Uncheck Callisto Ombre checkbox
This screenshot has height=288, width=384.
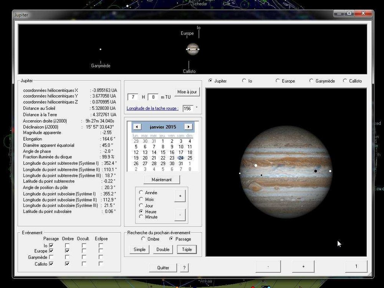pyautogui.click(x=67, y=264)
